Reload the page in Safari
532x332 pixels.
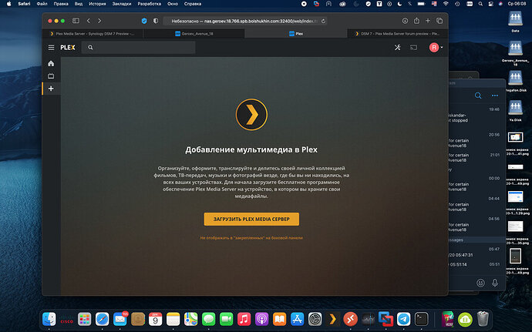(x=323, y=21)
